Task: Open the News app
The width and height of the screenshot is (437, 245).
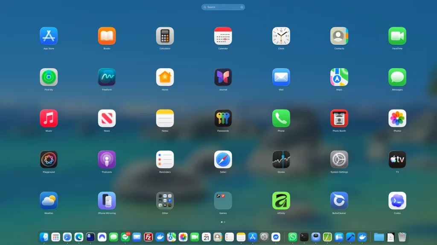Action: (x=107, y=118)
